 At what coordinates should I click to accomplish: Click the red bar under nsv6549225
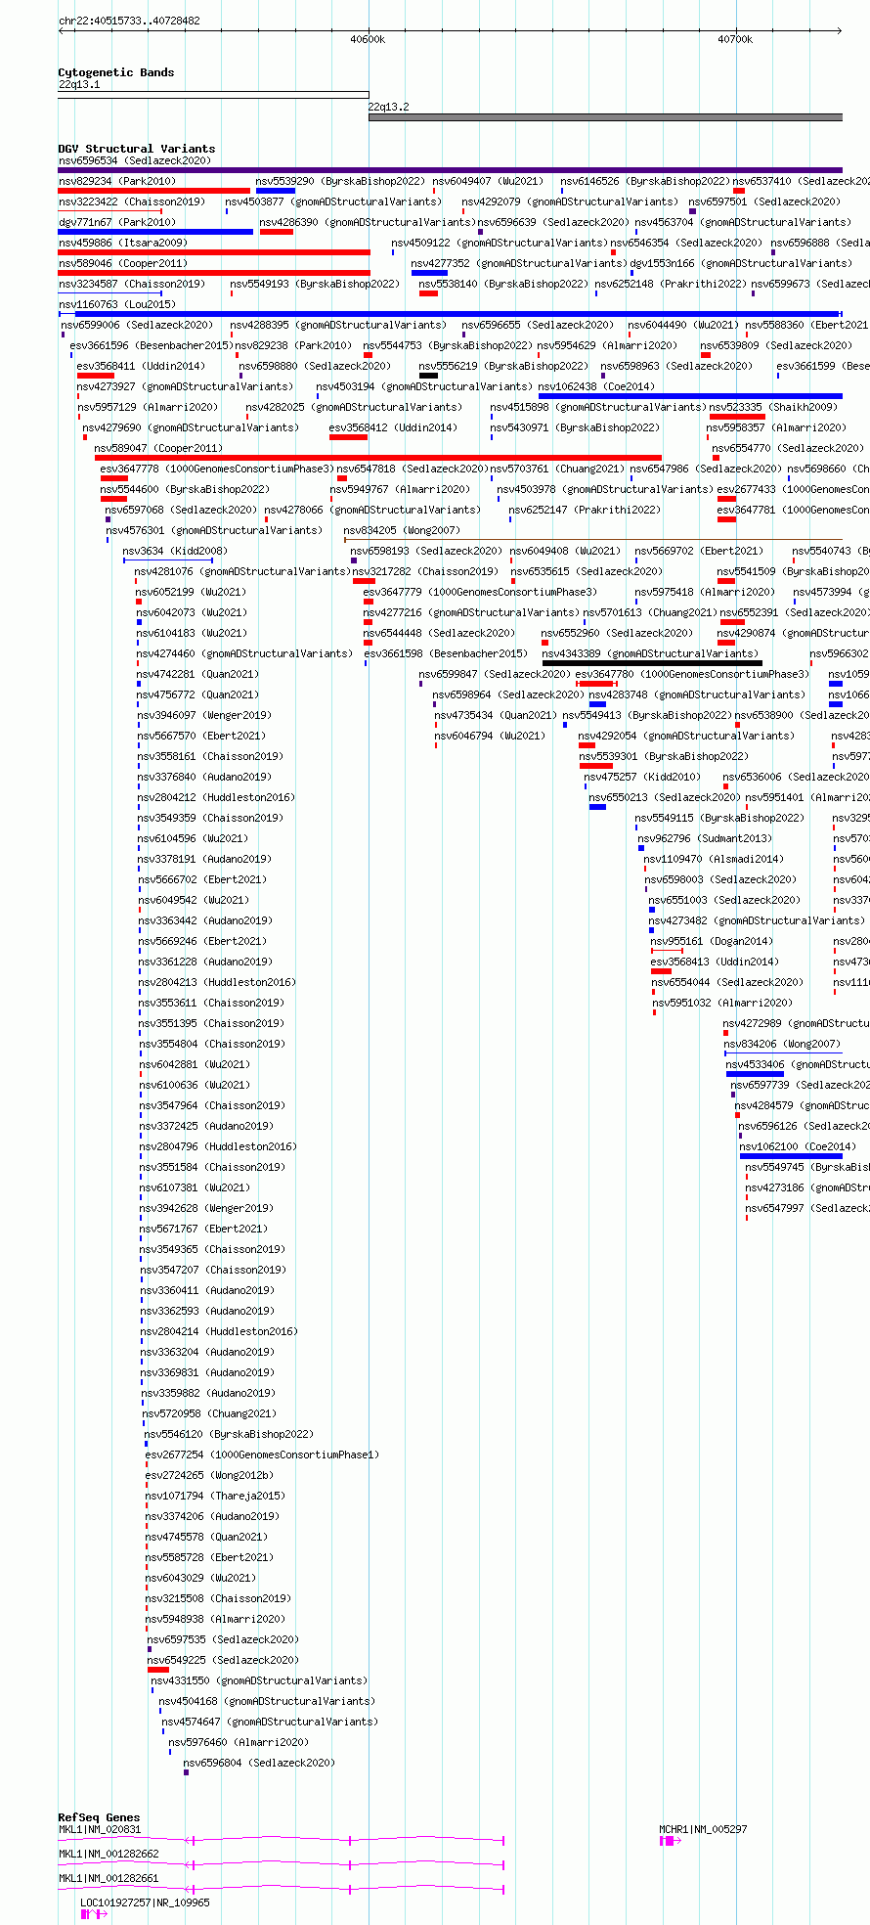click(158, 1670)
